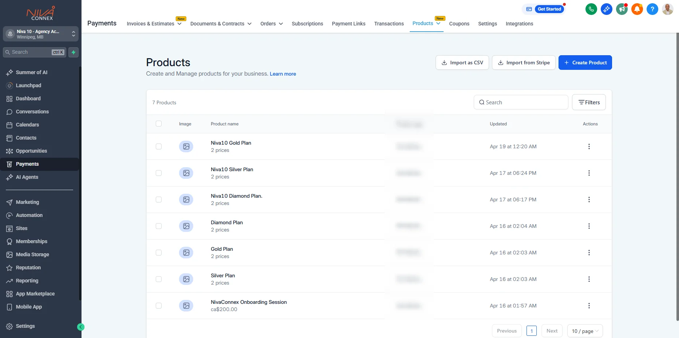Image resolution: width=679 pixels, height=338 pixels.
Task: Open actions menu for Niva10 Gold Plan
Action: pos(589,146)
